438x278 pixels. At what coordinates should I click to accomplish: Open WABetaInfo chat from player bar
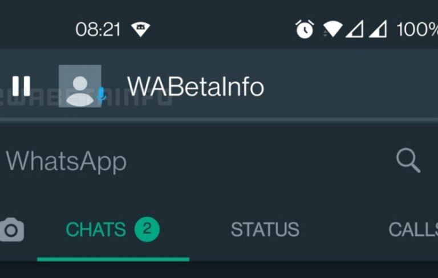click(x=196, y=87)
